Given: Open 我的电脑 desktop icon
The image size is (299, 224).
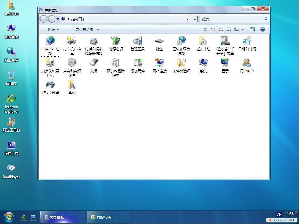Looking at the screenshot, I should click(11, 32).
